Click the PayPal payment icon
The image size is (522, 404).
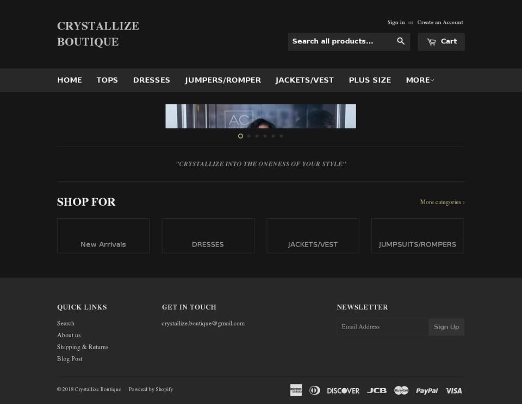click(x=427, y=391)
